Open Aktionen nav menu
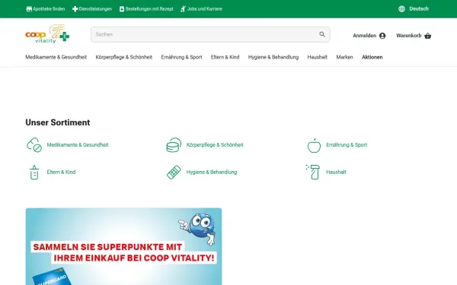Viewport: 457px width, 285px height. pyautogui.click(x=372, y=57)
